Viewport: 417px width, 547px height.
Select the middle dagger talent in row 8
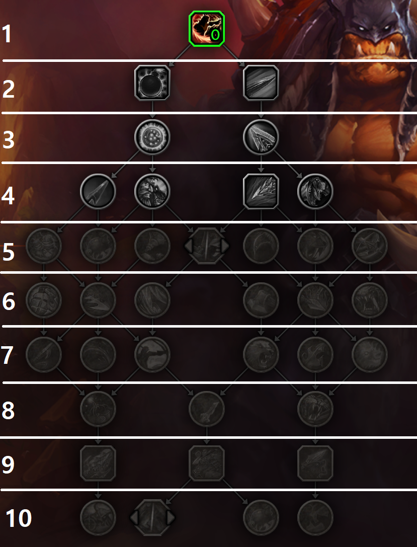pos(207,409)
